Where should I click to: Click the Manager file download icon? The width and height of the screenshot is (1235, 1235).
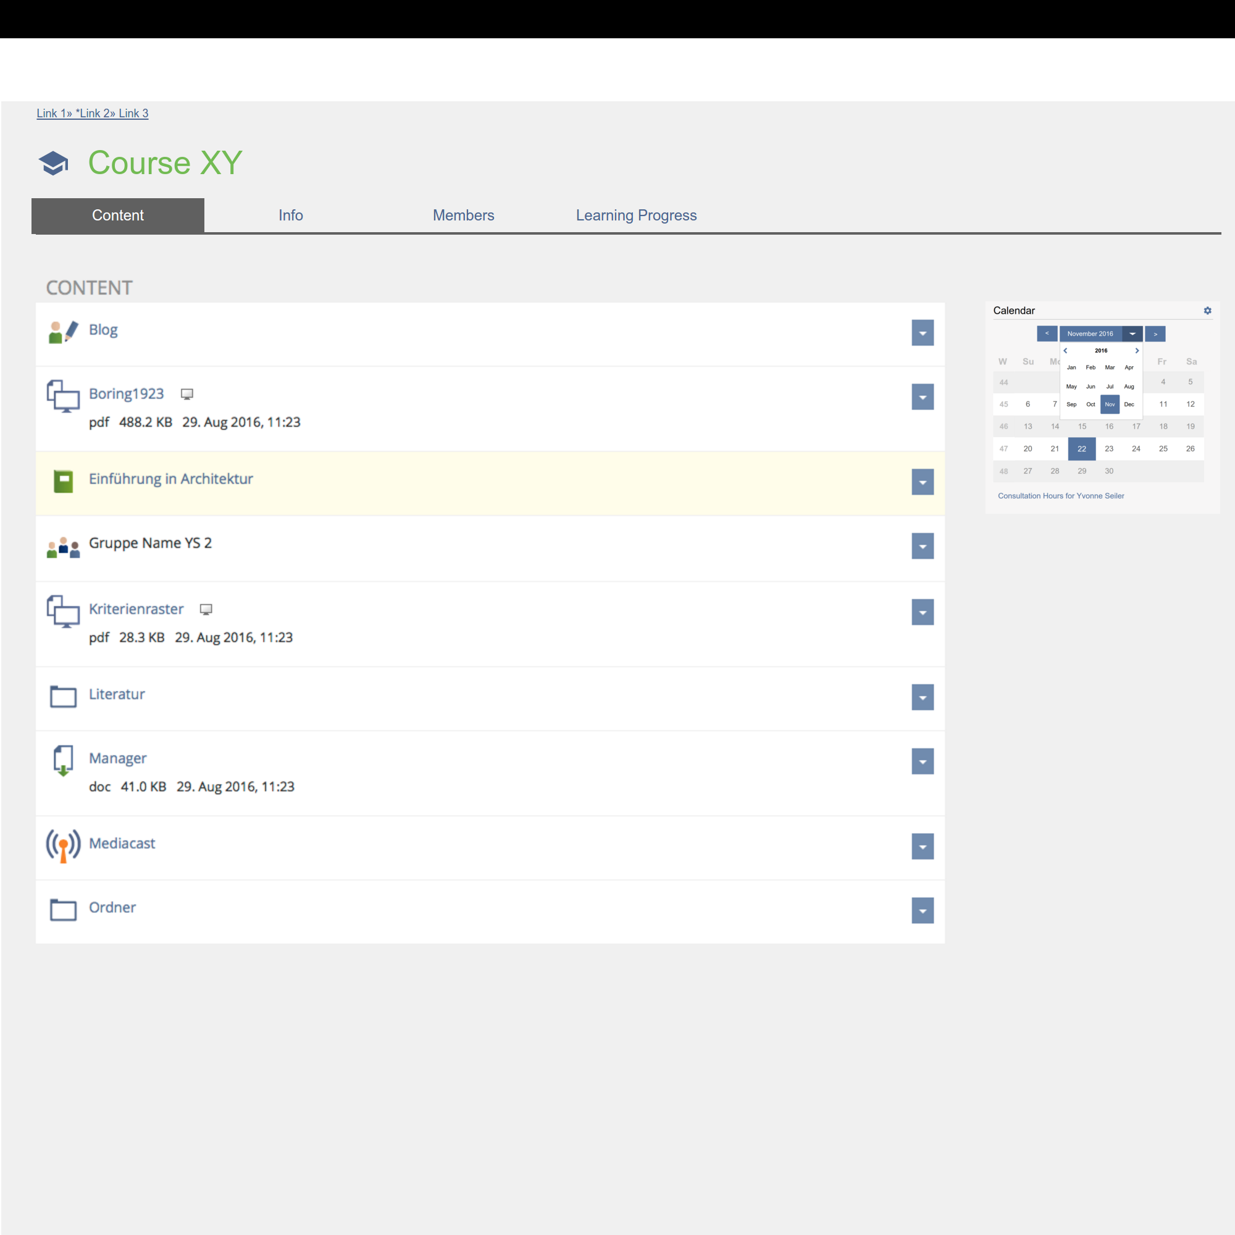tap(62, 760)
